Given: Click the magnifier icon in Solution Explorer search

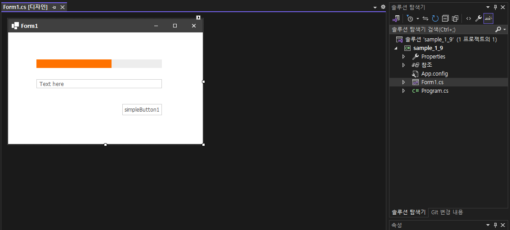Looking at the screenshot, I should [x=498, y=30].
